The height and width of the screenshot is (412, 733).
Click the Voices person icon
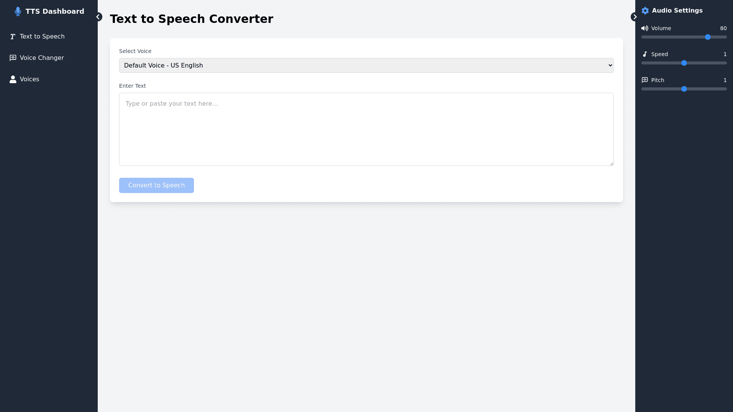13,79
